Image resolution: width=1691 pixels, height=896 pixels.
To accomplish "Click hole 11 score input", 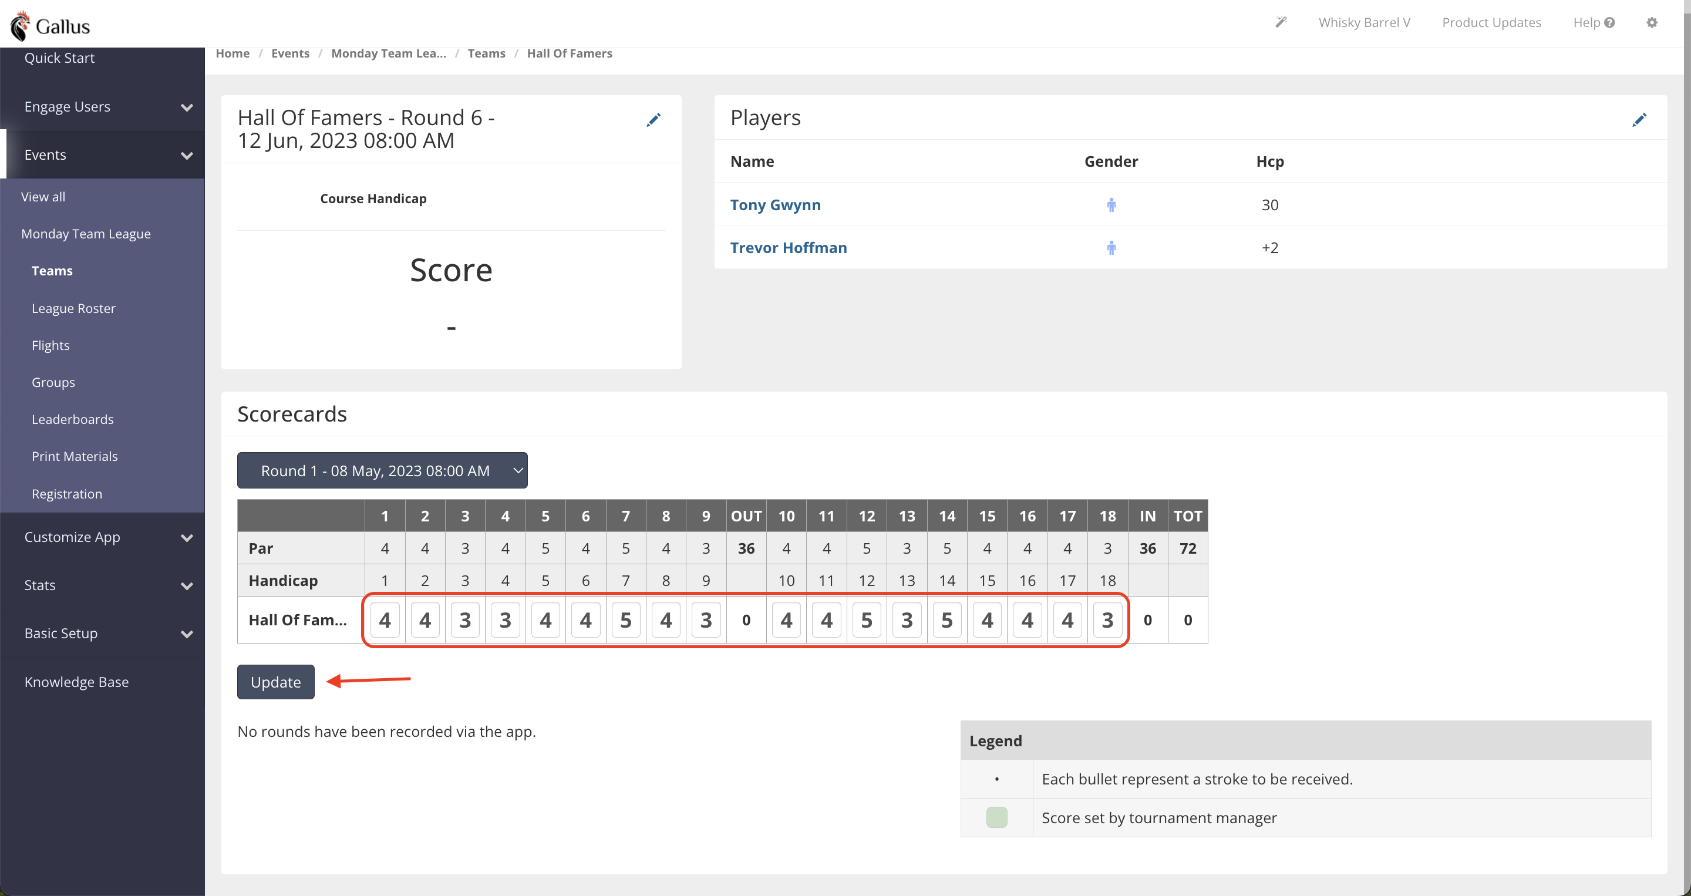I will pyautogui.click(x=827, y=619).
